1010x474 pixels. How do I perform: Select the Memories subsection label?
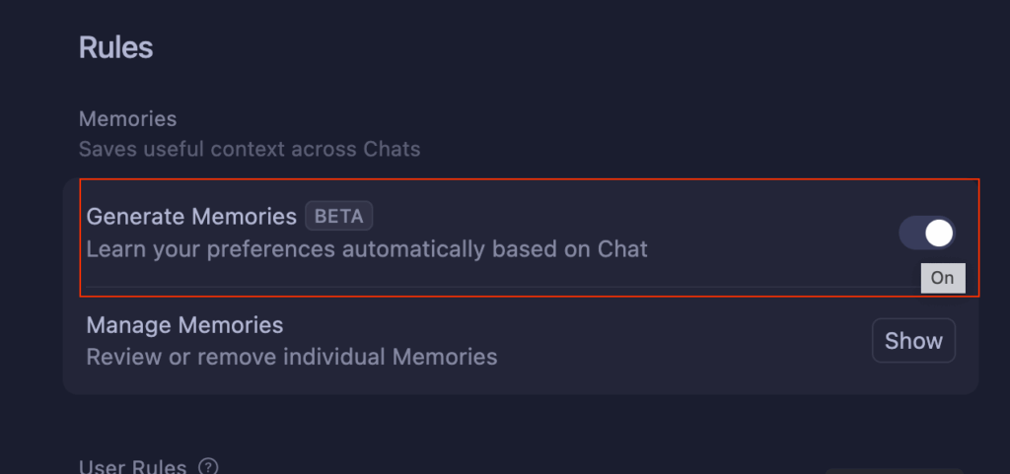tap(127, 119)
